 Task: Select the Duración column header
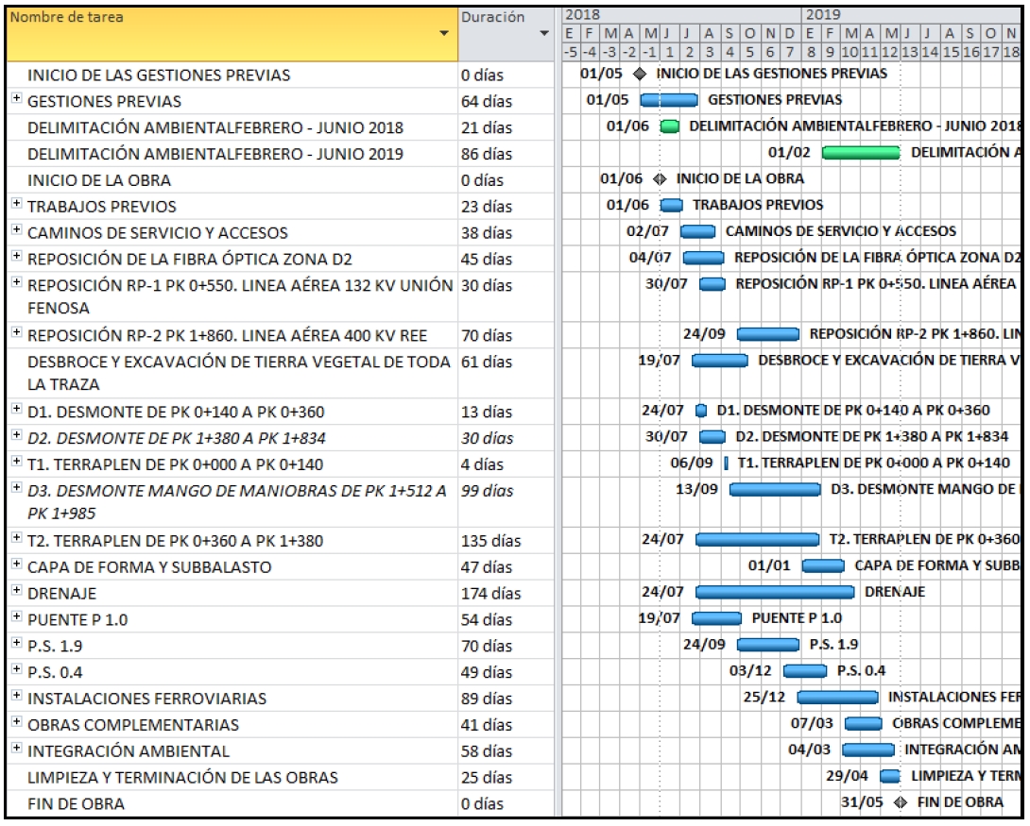[506, 34]
